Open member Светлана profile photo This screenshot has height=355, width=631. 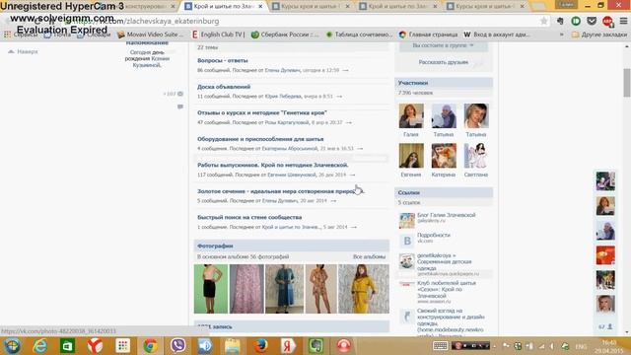click(476, 156)
